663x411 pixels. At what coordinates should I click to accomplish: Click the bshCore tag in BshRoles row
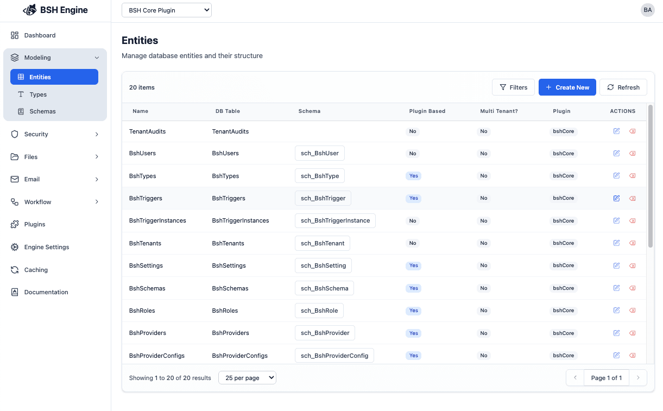click(x=564, y=311)
